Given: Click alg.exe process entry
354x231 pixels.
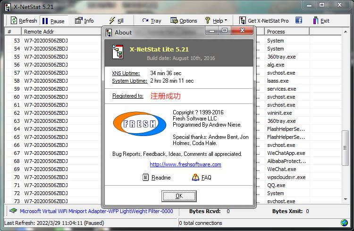Looking at the screenshot, I should pos(276,65).
